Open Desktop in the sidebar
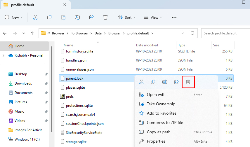 coord(21,74)
